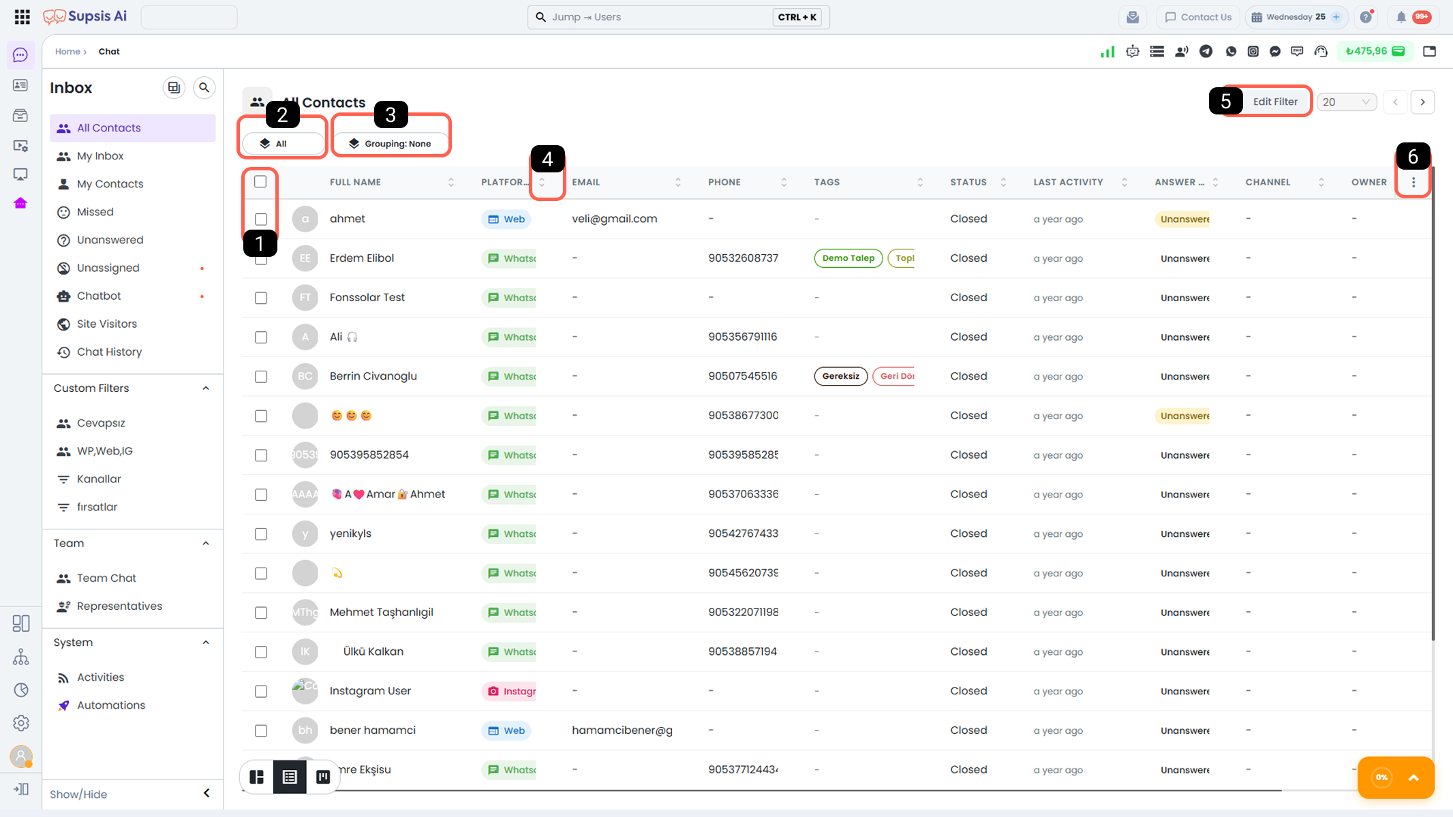Screen dimensions: 1453x817
Task: Click the picture-in-picture window icon
Action: tap(1429, 51)
